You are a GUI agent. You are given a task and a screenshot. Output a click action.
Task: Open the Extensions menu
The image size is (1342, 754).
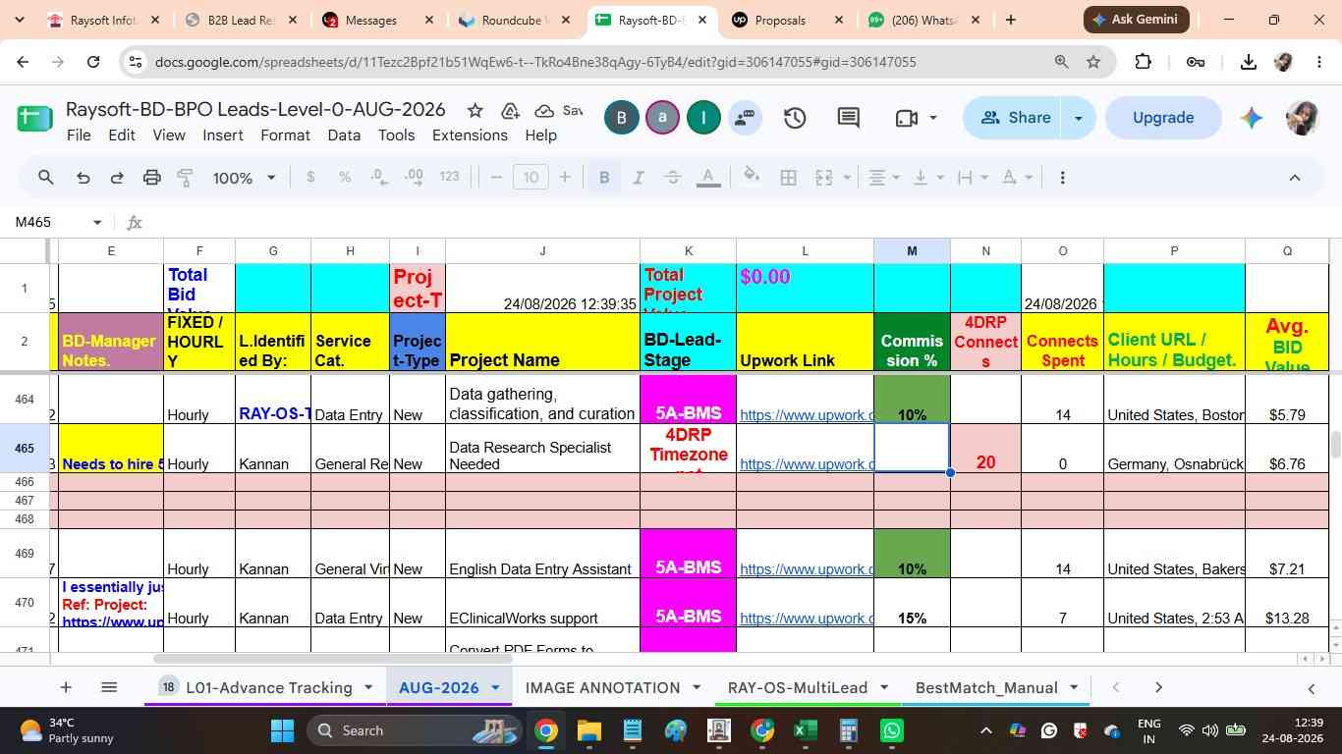click(x=470, y=135)
